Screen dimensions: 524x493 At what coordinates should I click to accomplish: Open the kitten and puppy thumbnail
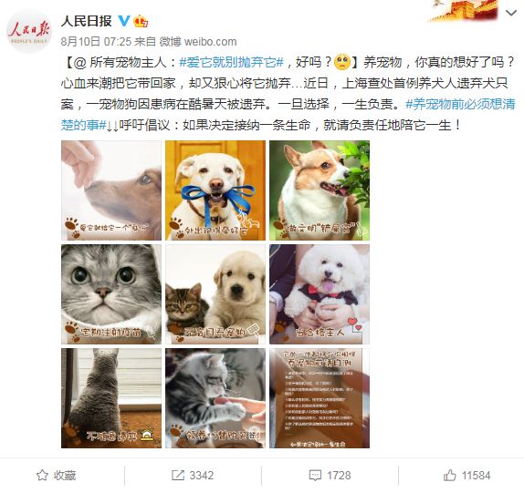(x=215, y=294)
